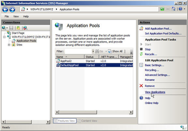Switch to the Features View tab
Viewport: 188px width, 131px height.
coord(65,121)
